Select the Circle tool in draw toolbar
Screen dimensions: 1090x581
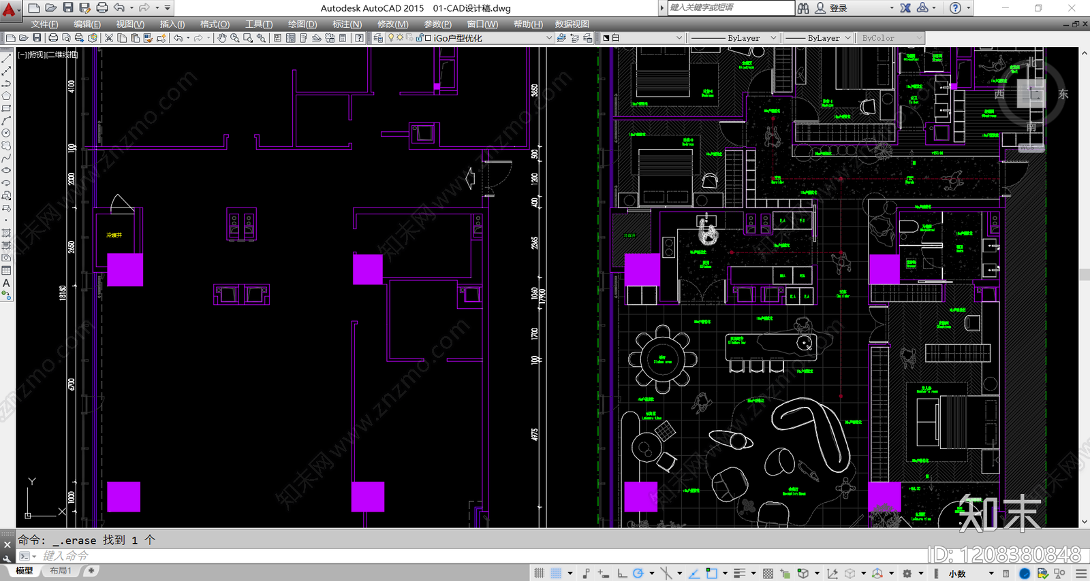pos(7,133)
